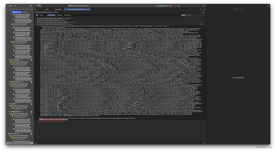Jump to next issue arrow
This screenshot has width=276, height=152.
pyautogui.click(x=205, y=12)
